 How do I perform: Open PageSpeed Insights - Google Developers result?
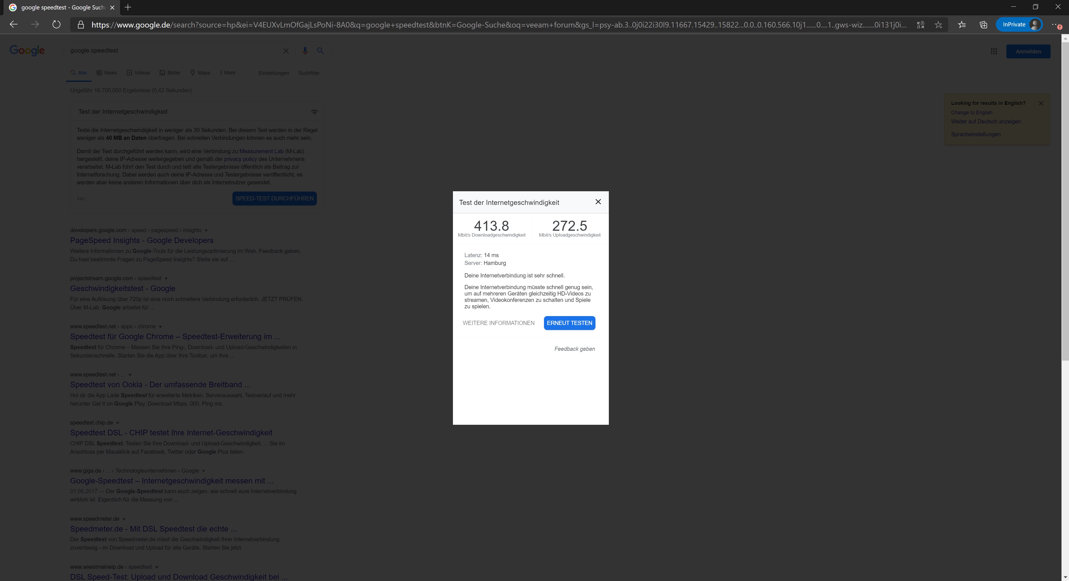click(141, 240)
